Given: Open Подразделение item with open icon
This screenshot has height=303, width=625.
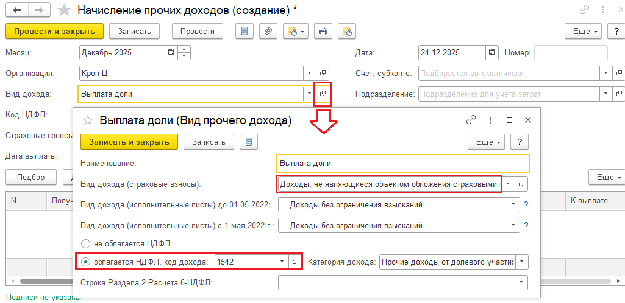Looking at the screenshot, I should (619, 94).
